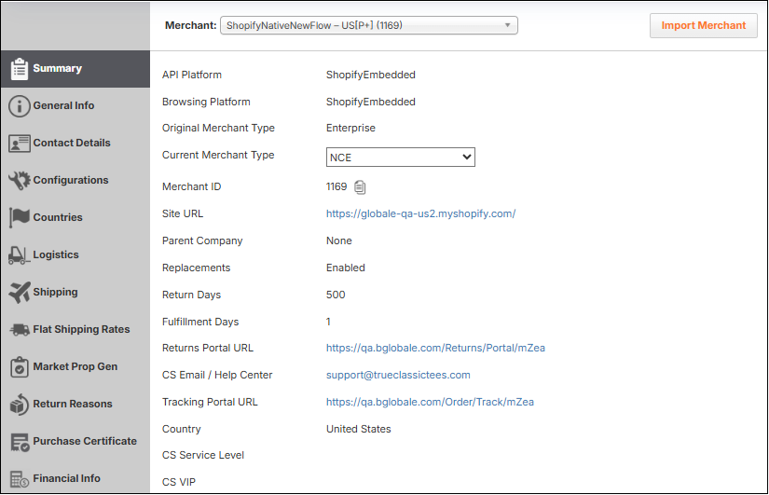The image size is (769, 495).
Task: Click the Return Reasons box icon
Action: pos(20,405)
